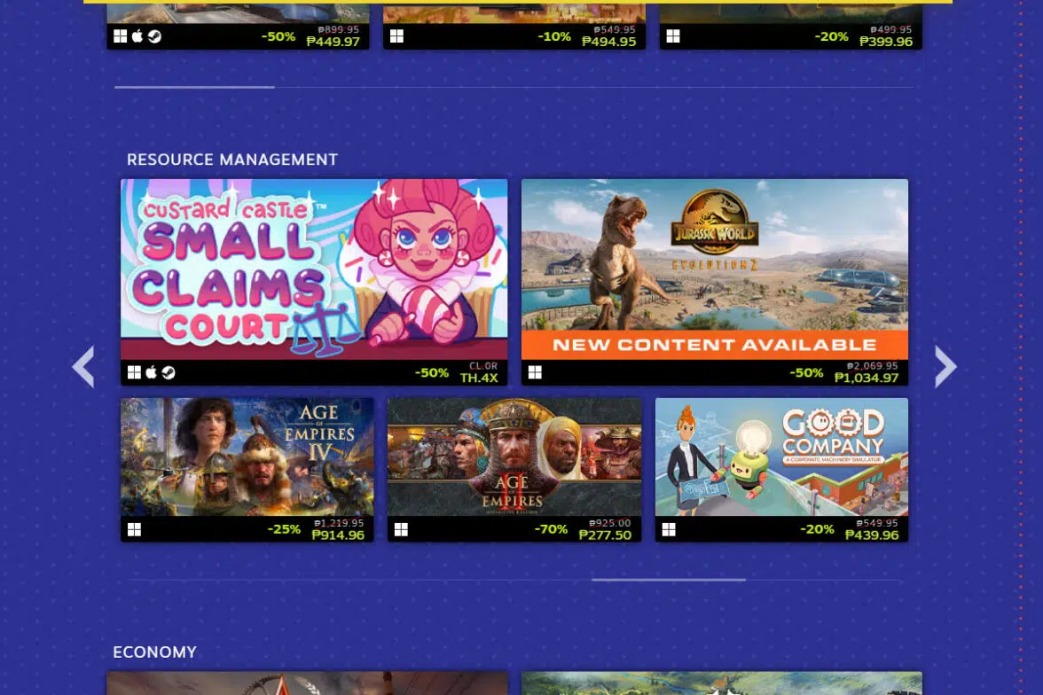
Task: Click the Windows icon under Good Company
Action: point(669,529)
